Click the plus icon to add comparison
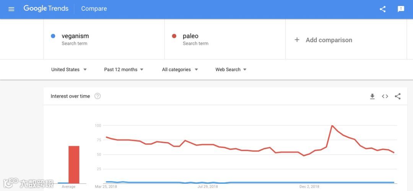 coord(297,40)
